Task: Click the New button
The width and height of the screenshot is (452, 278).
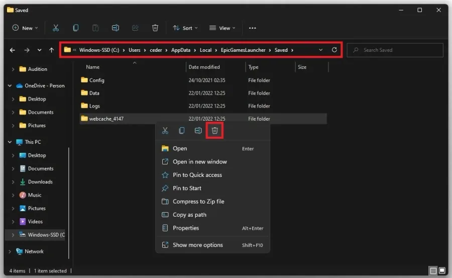Action: pos(25,28)
